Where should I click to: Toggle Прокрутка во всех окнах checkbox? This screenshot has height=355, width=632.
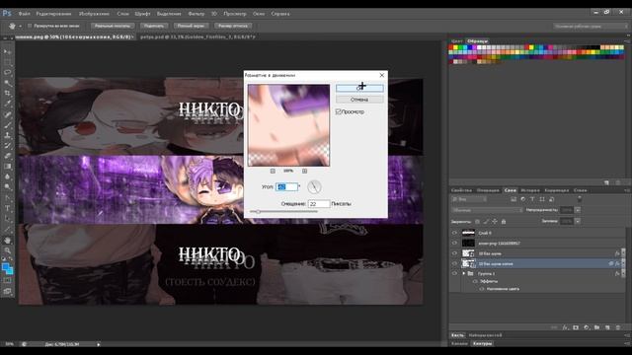[30, 26]
